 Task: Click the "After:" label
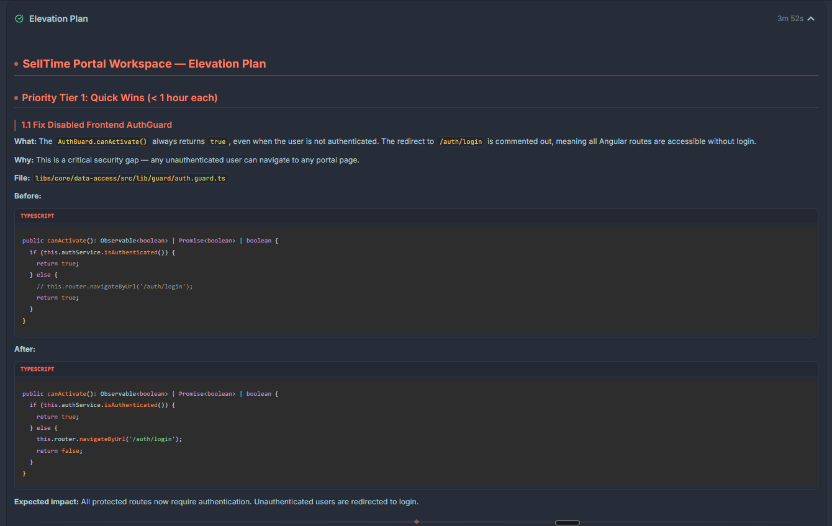click(25, 349)
